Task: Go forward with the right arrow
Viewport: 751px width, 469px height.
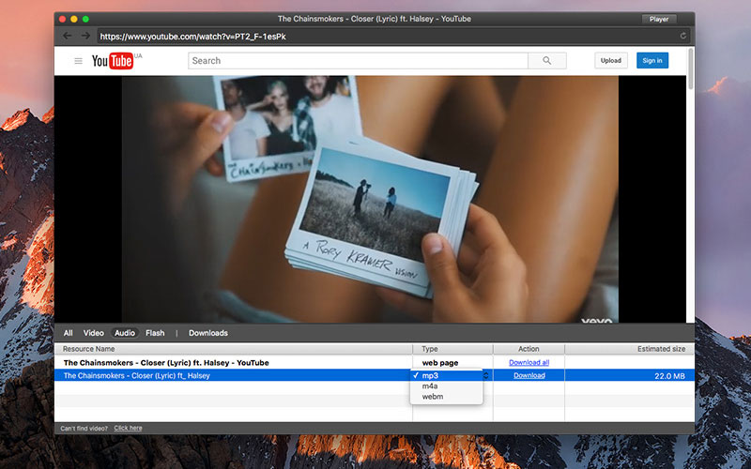Action: click(85, 36)
